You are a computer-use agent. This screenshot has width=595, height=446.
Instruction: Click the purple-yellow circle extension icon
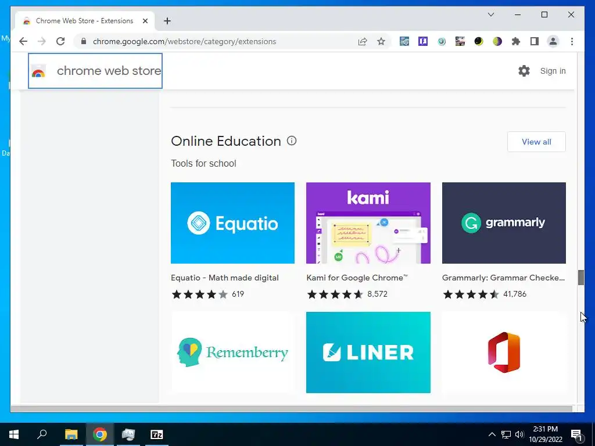coord(497,41)
